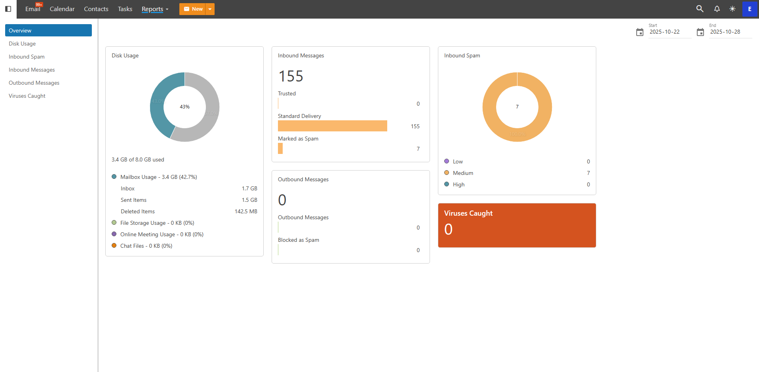Open the Calendar section
The width and height of the screenshot is (759, 372).
[62, 9]
